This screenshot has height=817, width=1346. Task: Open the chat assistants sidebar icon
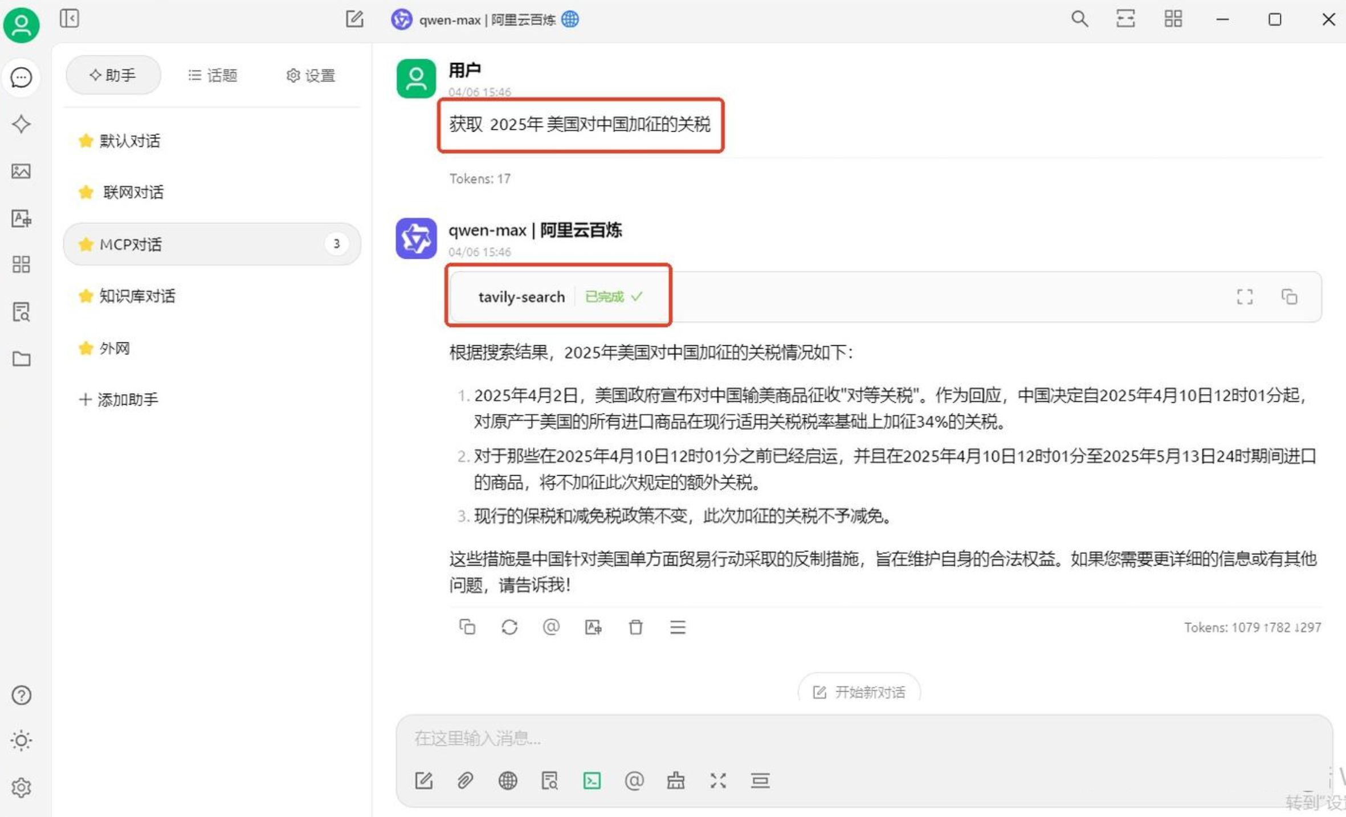pos(21,77)
